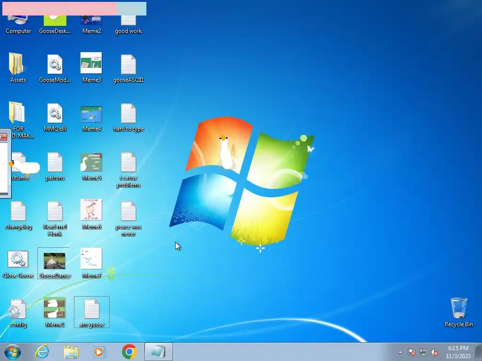This screenshot has width=482, height=361.
Task: Open the clock showing 6:15 PM
Action: coord(458,352)
